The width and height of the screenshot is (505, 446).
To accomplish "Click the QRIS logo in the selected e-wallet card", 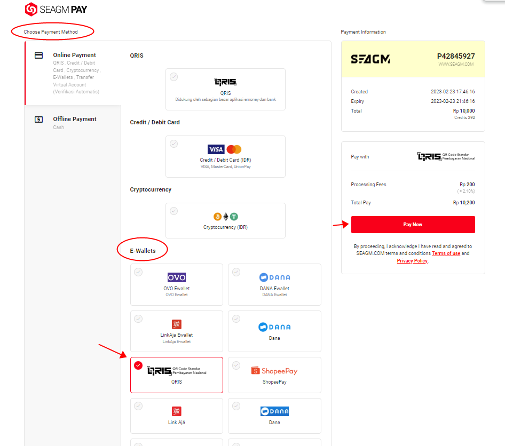I will (177, 371).
